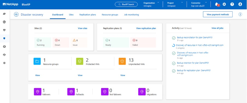
Task: Click the orange Unprotected VMs shield icon
Action: click(122, 61)
